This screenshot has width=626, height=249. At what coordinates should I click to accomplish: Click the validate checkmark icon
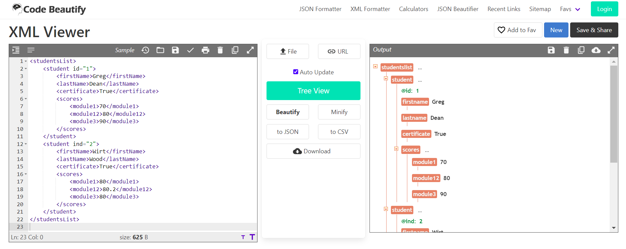click(190, 50)
